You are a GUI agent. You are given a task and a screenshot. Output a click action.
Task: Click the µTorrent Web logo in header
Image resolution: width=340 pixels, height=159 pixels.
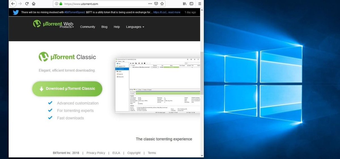[53, 23]
